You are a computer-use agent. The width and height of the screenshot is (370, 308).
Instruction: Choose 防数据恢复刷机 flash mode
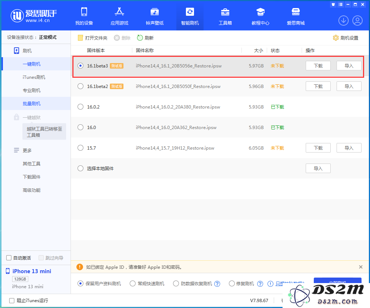pyautogui.click(x=176, y=283)
